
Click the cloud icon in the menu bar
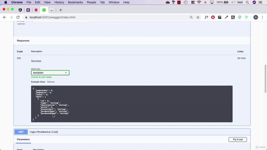[x=168, y=2]
